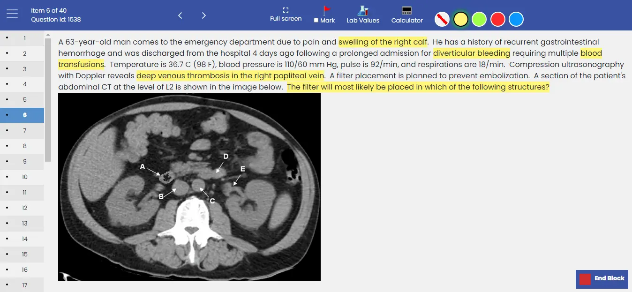Open Lab Values reference
The image size is (632, 292).
click(x=363, y=15)
